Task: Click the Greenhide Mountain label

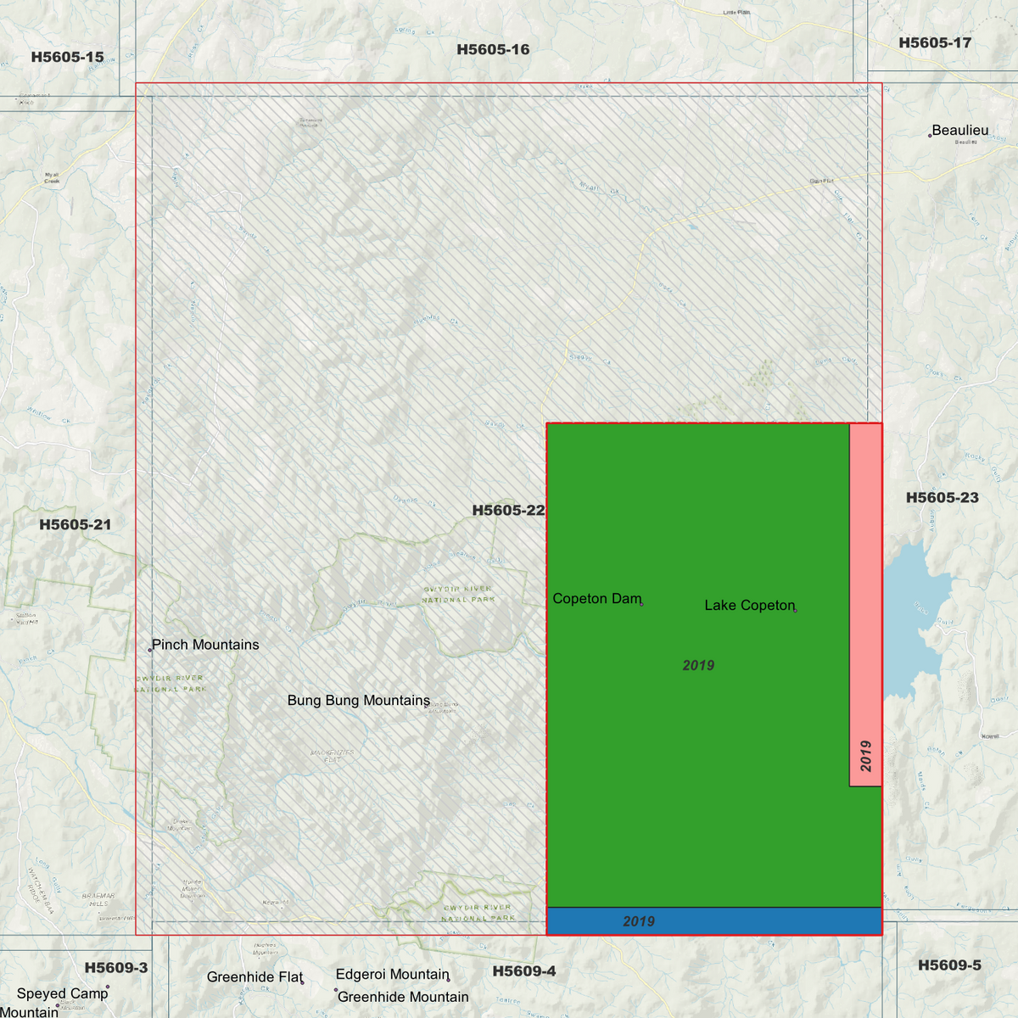Action: (403, 998)
